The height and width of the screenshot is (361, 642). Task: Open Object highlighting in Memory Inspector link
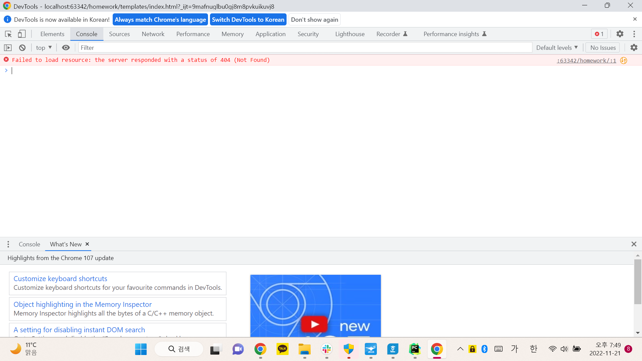pyautogui.click(x=83, y=305)
